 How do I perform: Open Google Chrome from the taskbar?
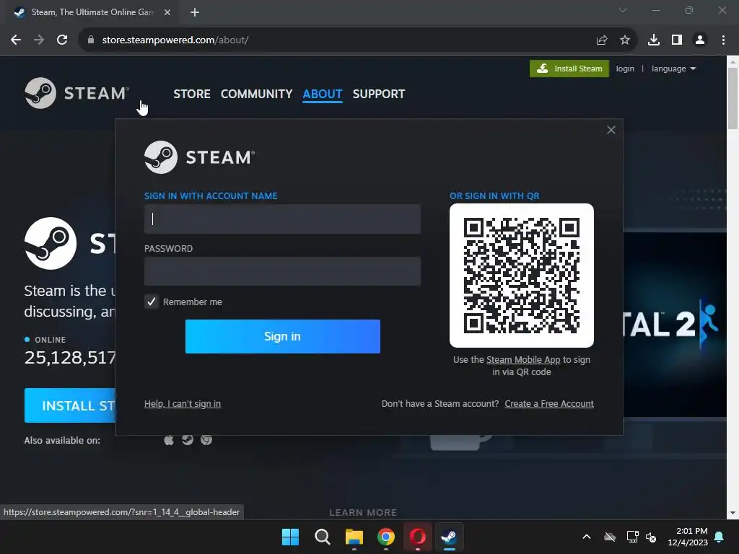386,537
